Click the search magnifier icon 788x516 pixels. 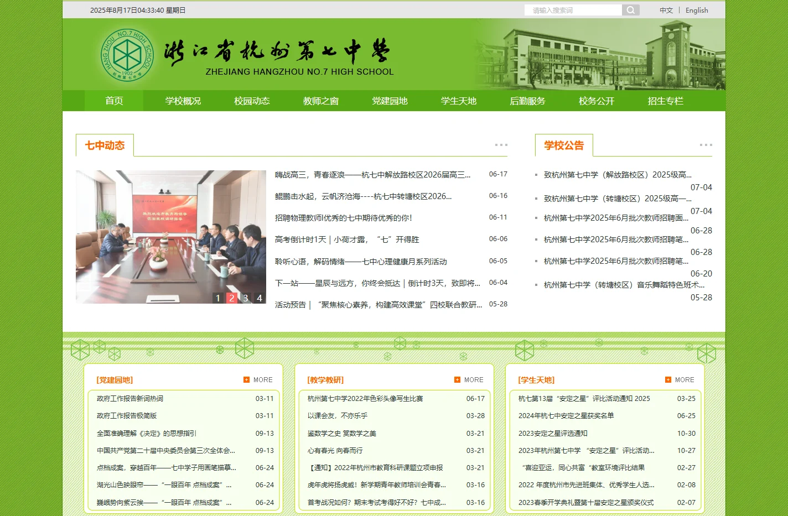(x=630, y=10)
